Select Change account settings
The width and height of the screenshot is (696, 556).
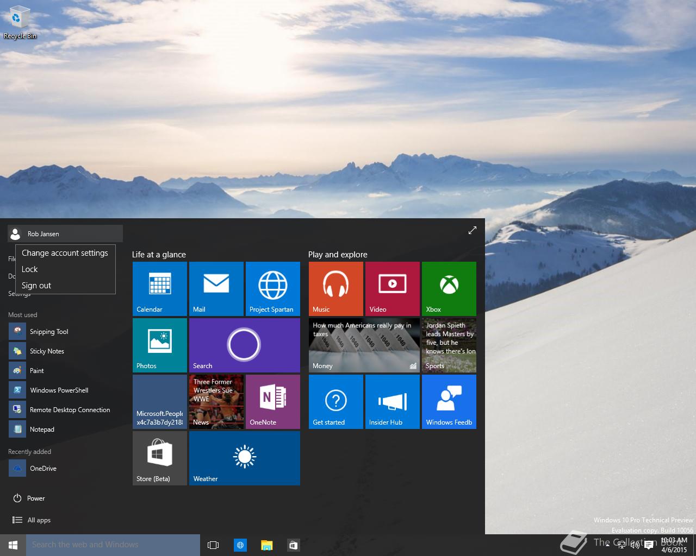[65, 253]
